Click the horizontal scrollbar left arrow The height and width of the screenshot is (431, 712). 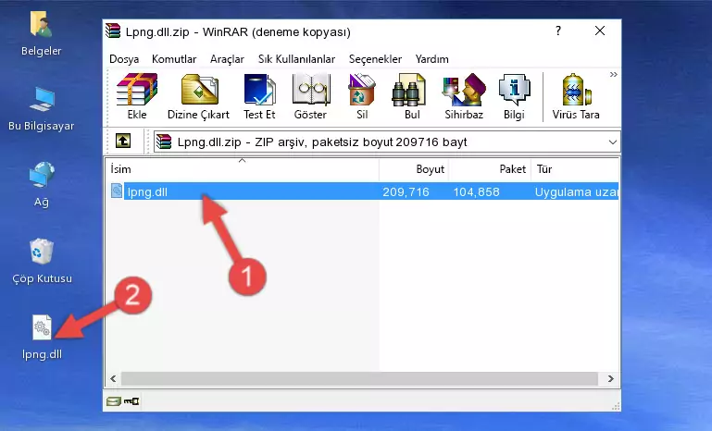tap(113, 378)
